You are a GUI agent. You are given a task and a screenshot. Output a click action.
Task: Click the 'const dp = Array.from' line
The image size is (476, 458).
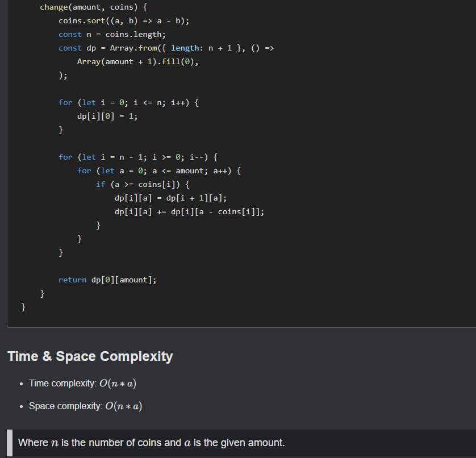click(x=166, y=48)
